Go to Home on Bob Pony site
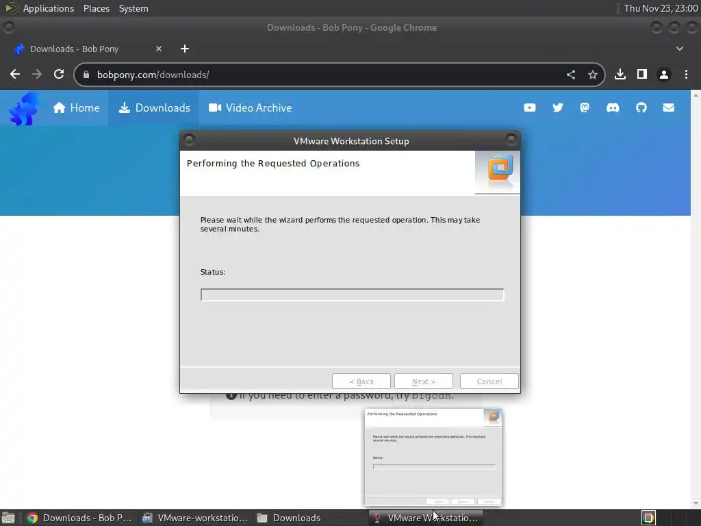 (77, 108)
